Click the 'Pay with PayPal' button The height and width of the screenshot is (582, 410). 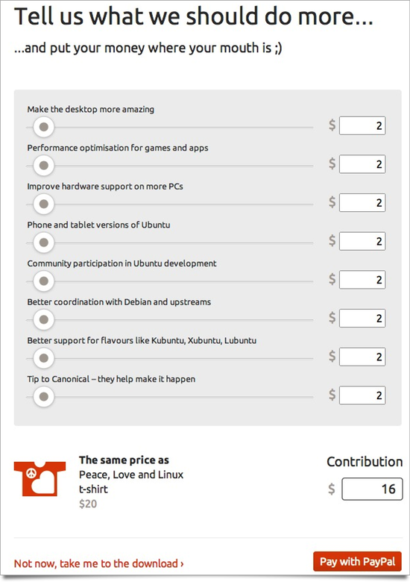pyautogui.click(x=357, y=562)
